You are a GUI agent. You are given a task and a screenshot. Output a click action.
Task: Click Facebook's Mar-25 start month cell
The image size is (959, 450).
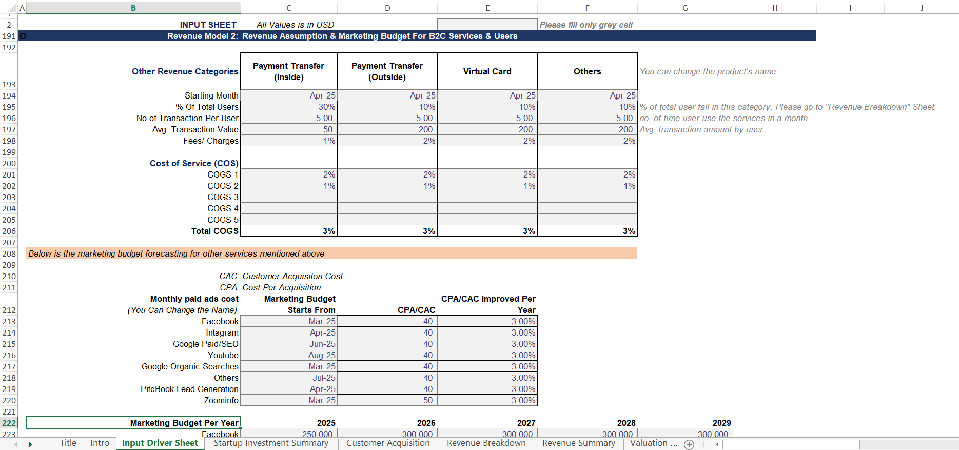tap(289, 321)
